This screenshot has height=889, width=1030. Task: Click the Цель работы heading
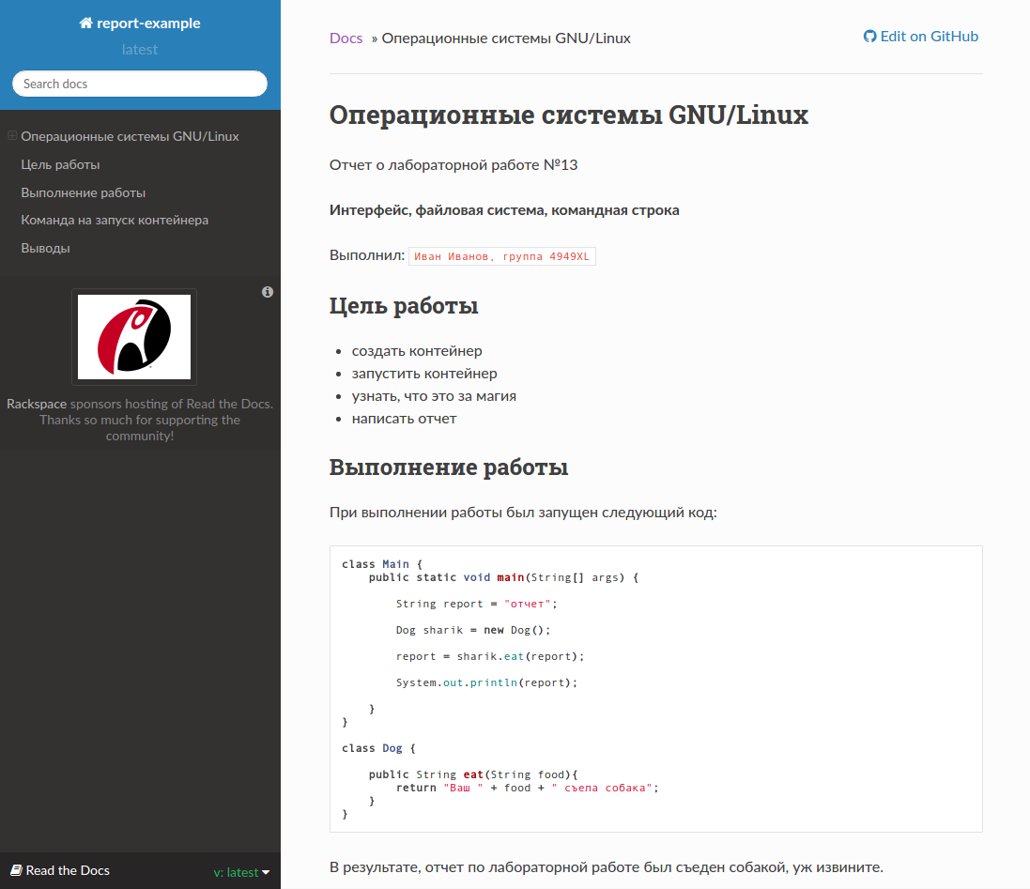(404, 306)
